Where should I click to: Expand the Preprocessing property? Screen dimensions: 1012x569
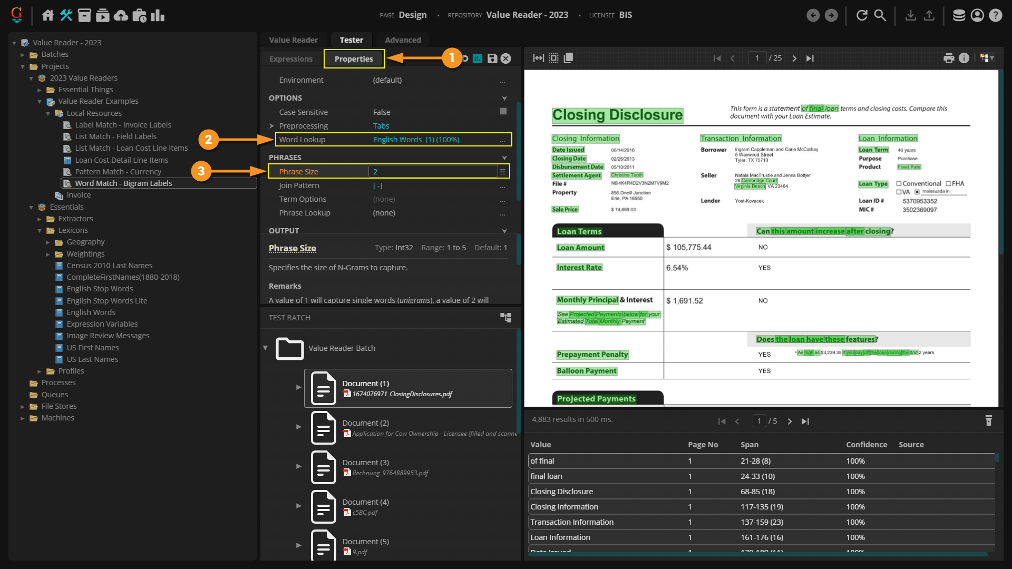(272, 126)
